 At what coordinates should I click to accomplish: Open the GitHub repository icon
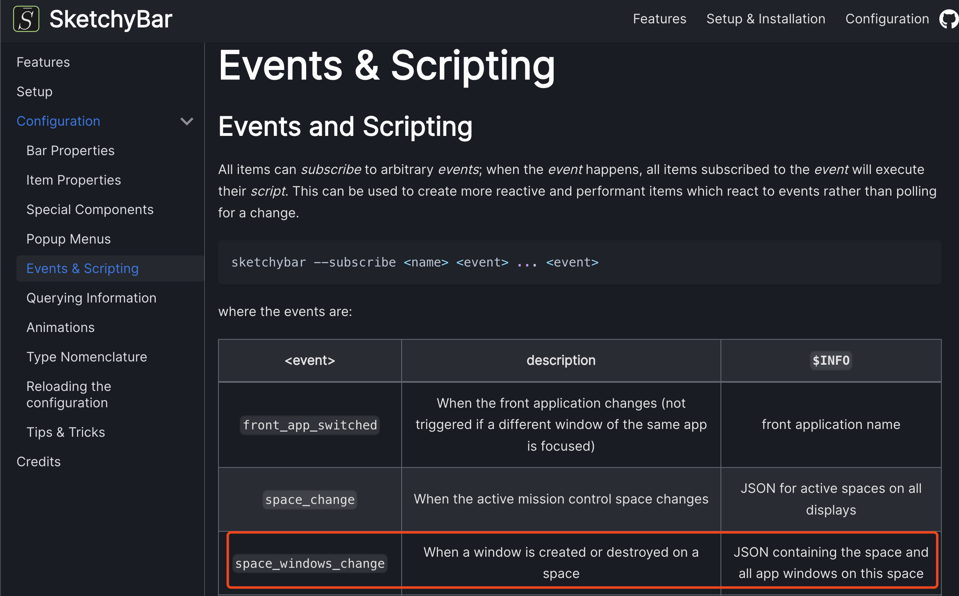[x=949, y=19]
